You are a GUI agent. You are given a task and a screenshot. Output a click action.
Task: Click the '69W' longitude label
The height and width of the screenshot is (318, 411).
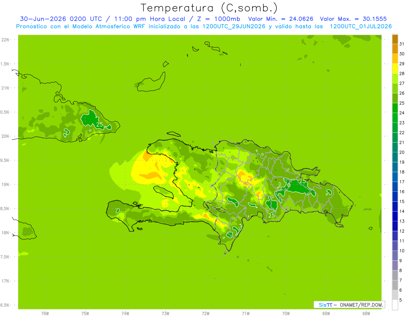[326, 313]
